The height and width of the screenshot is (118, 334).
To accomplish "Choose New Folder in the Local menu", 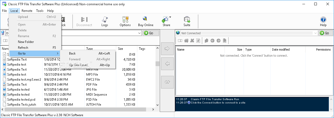I will click(x=35, y=42).
